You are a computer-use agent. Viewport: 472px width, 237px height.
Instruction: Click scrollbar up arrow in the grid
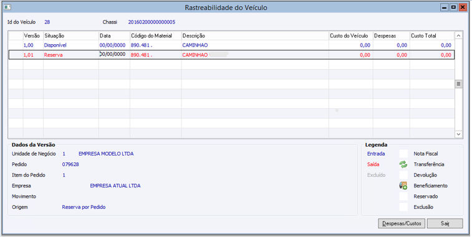[458, 35]
